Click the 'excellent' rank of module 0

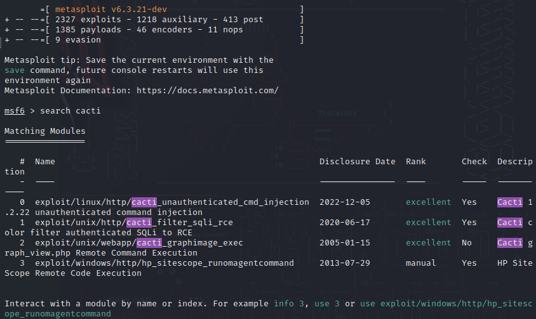click(428, 202)
